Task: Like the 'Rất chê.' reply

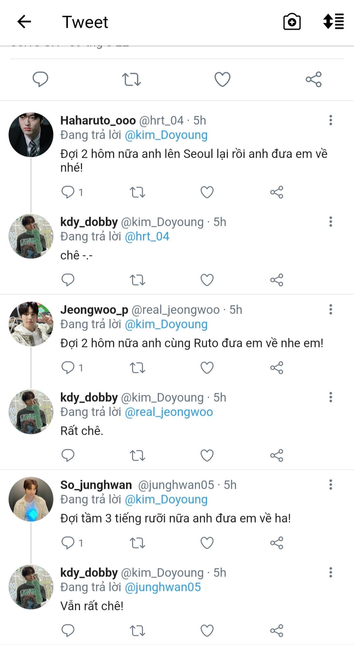Action: click(x=207, y=456)
